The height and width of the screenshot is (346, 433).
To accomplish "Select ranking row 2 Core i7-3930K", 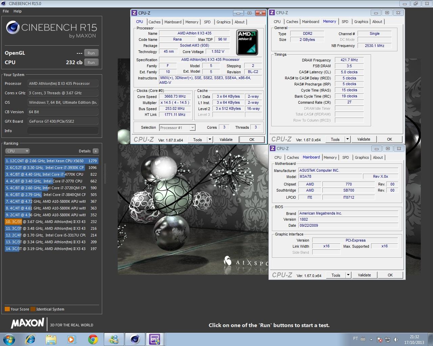I will tap(51, 168).
